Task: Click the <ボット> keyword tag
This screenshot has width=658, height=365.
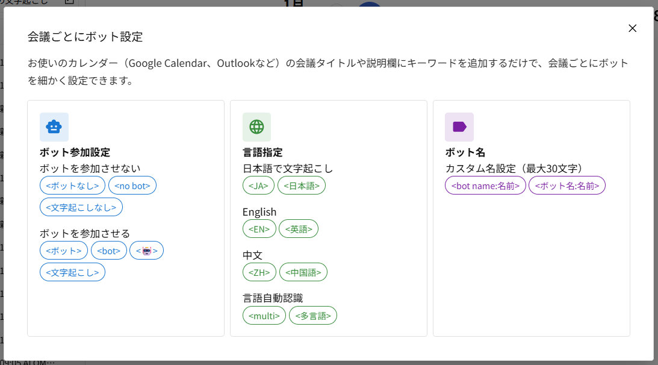Action: pyautogui.click(x=63, y=250)
